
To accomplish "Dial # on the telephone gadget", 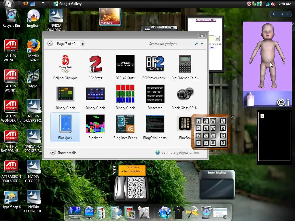I will point(141,195).
